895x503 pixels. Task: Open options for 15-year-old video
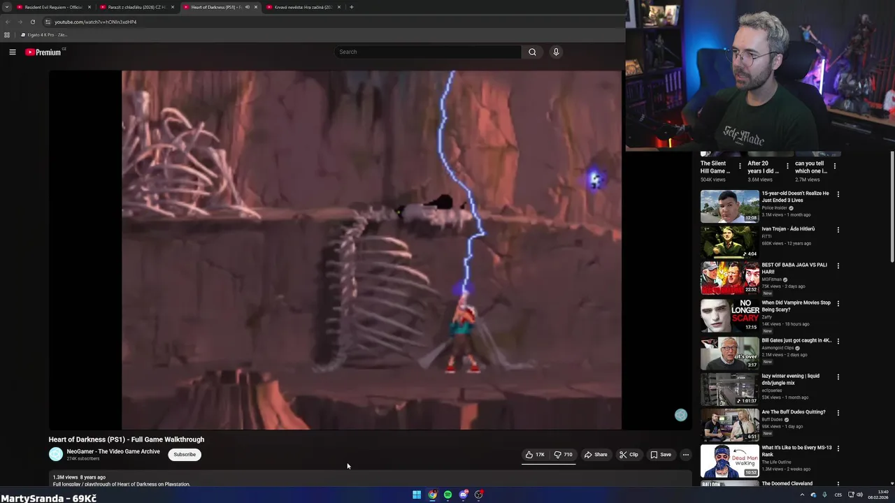(838, 194)
